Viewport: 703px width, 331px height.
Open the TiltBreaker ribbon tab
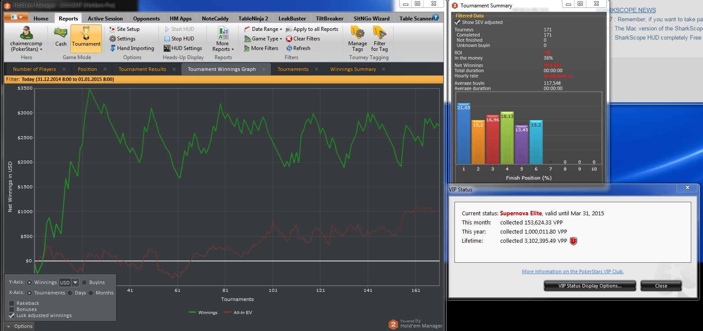click(330, 19)
